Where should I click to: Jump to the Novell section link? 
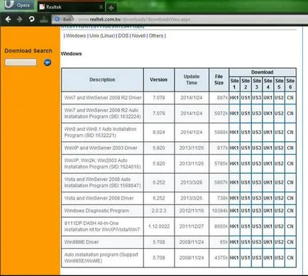tap(138, 35)
